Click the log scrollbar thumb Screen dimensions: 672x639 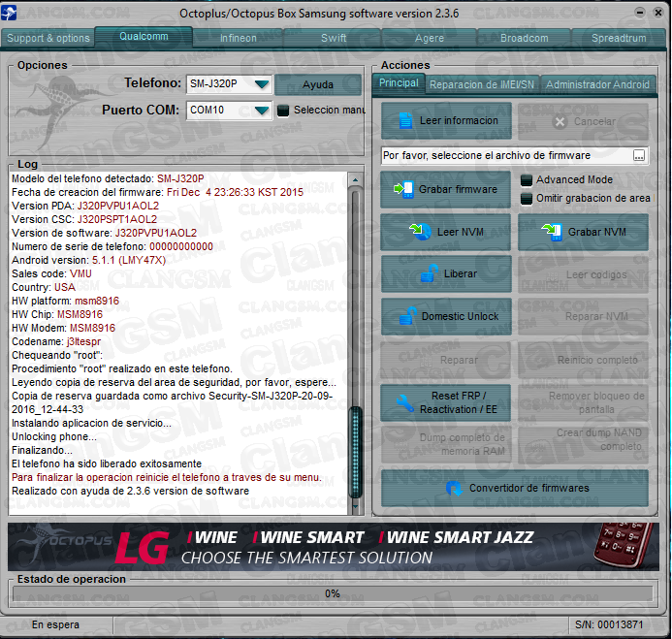click(355, 453)
